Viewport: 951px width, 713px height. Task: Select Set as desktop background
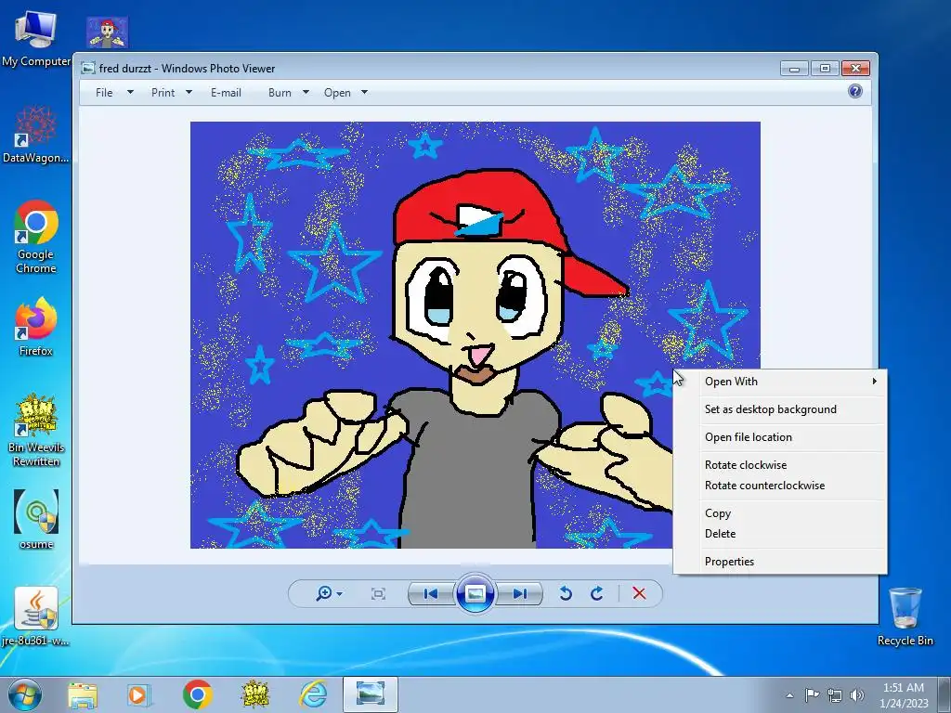780,409
